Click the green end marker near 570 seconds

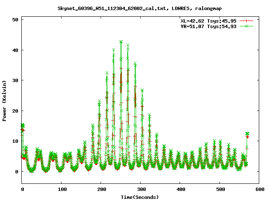pos(247,134)
